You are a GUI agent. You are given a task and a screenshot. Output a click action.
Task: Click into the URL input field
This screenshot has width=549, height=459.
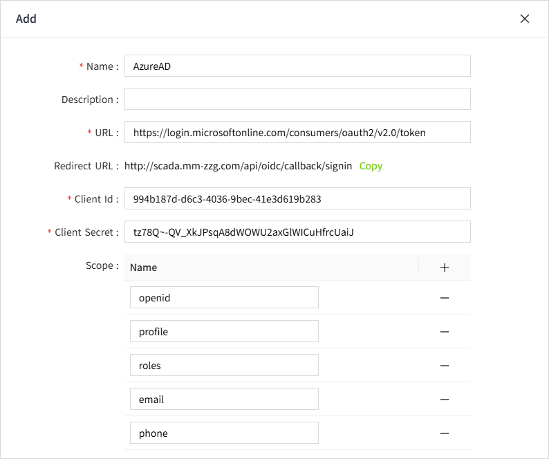pyautogui.click(x=297, y=132)
